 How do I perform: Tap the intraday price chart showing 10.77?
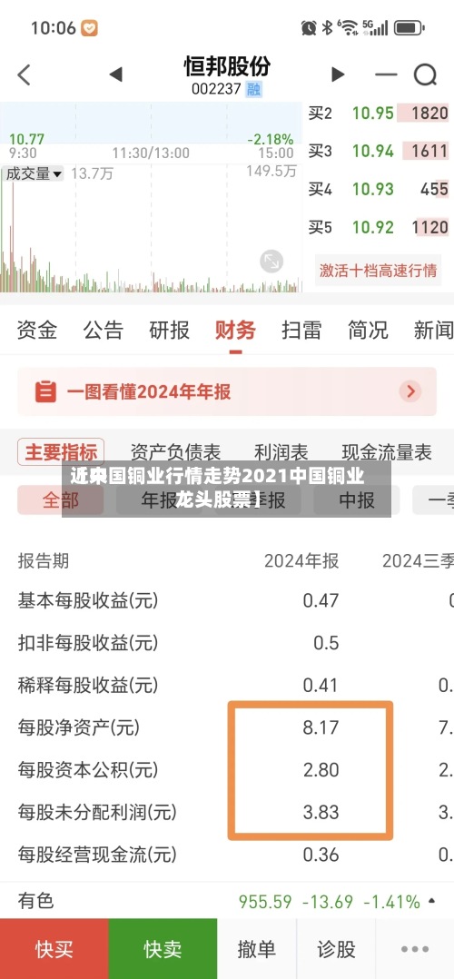click(151, 123)
